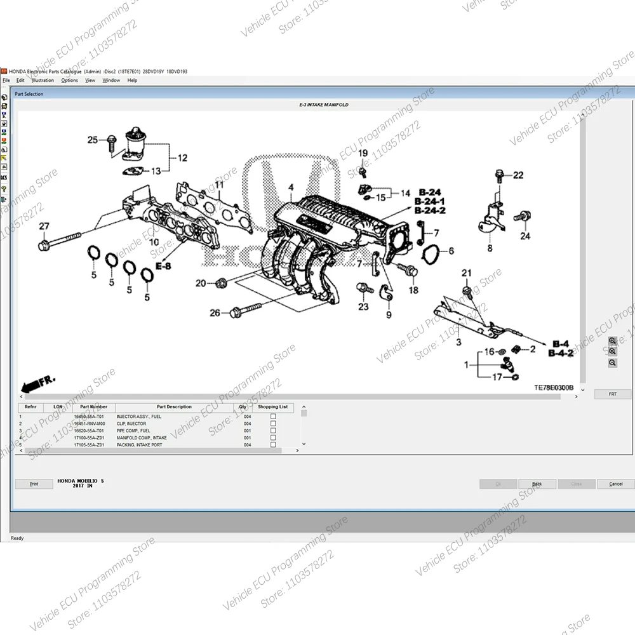
Task: Click the Back button
Action: pyautogui.click(x=537, y=484)
